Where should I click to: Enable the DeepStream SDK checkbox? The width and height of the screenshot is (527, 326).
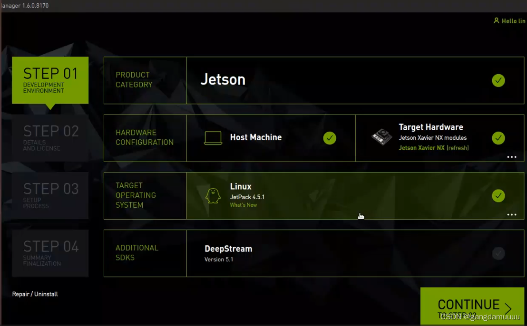[x=498, y=253]
